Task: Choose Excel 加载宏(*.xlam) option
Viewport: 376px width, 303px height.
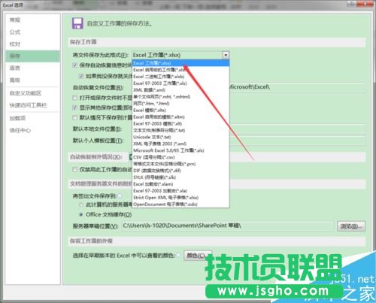Action: tap(180, 184)
